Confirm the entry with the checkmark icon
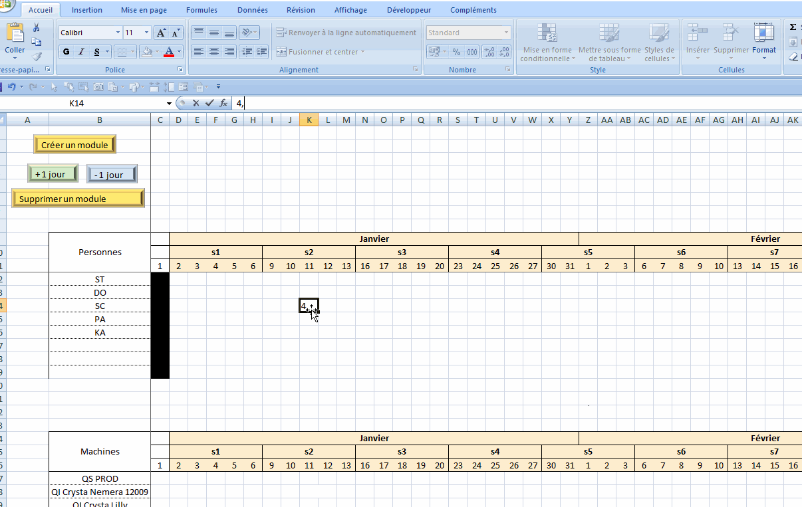Viewport: 802px width, 507px height. (x=209, y=103)
